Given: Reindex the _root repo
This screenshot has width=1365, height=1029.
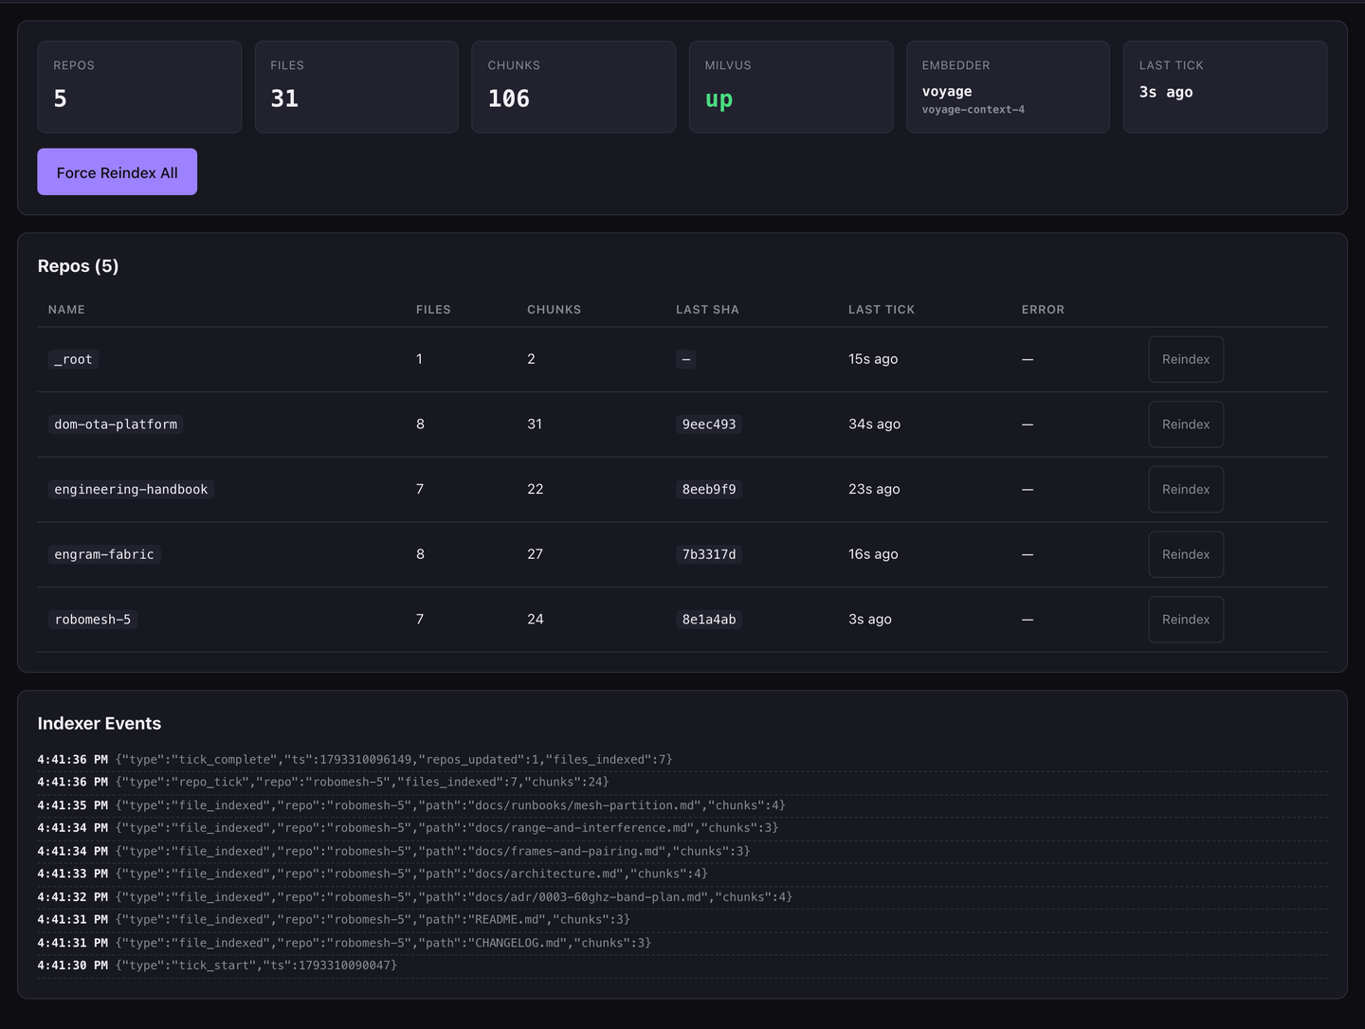Looking at the screenshot, I should pyautogui.click(x=1186, y=359).
